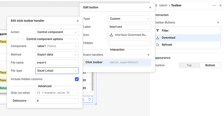Open the Action dropdown showing Control component
224x116 pixels.
click(x=57, y=32)
